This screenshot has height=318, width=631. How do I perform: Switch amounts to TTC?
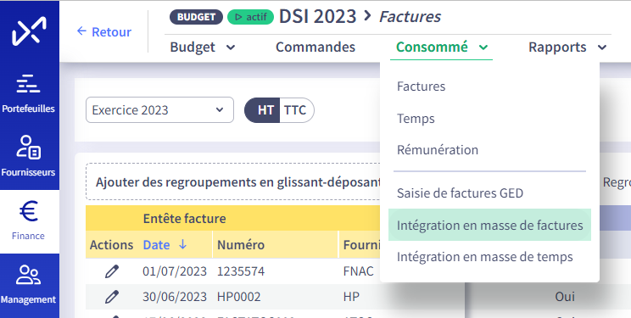point(296,110)
